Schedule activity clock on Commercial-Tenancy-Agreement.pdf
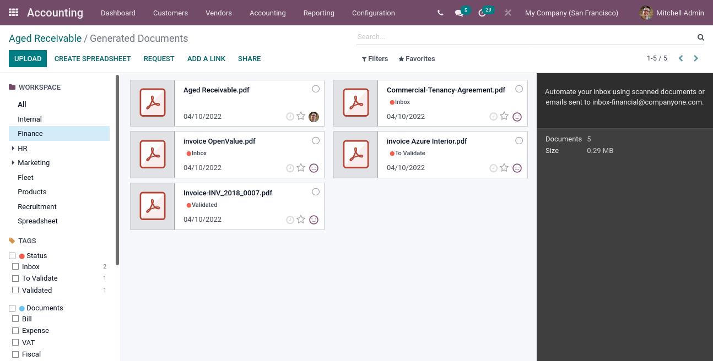This screenshot has height=361, width=713. click(x=493, y=117)
